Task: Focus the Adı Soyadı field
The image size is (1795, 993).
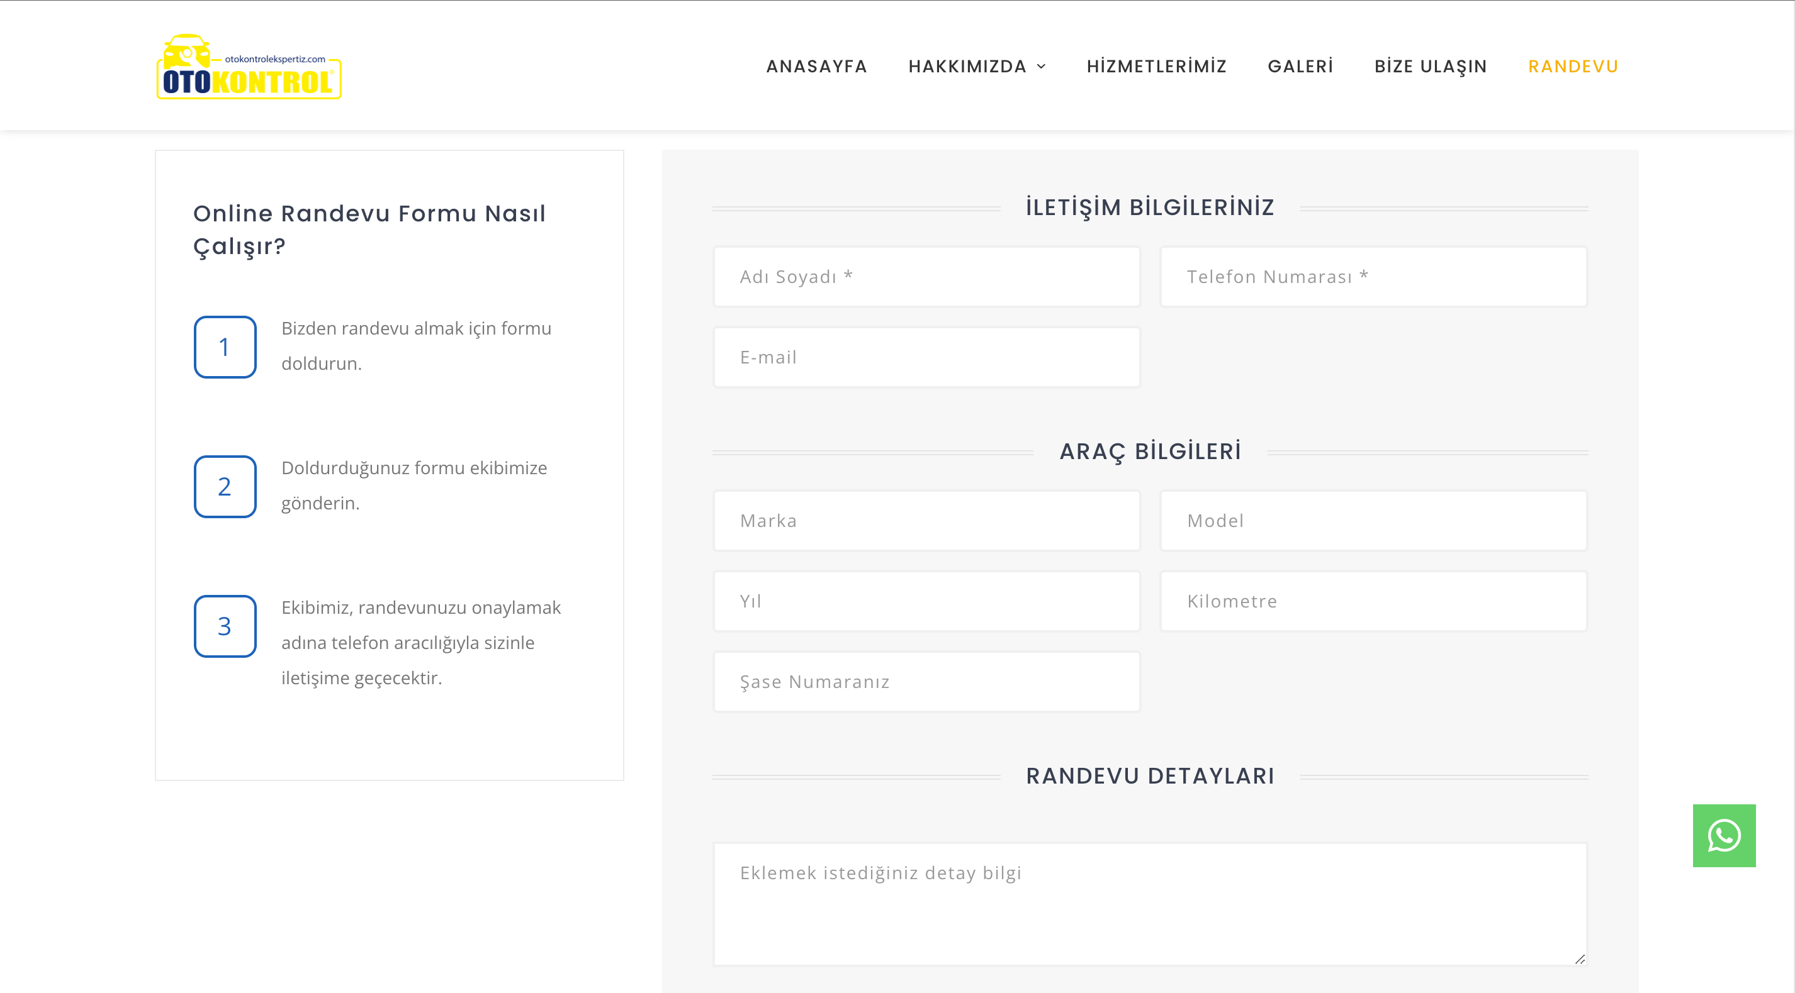Action: (x=926, y=277)
